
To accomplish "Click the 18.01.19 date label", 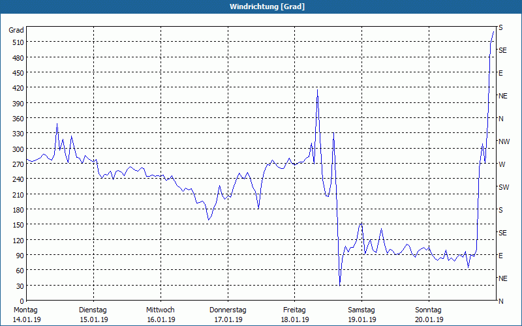I will pyautogui.click(x=295, y=319).
